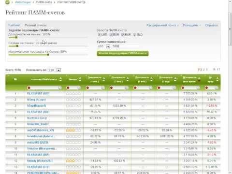The image size is (232, 174).
Task: Click red filter dot under account name column
Action: point(29,88)
